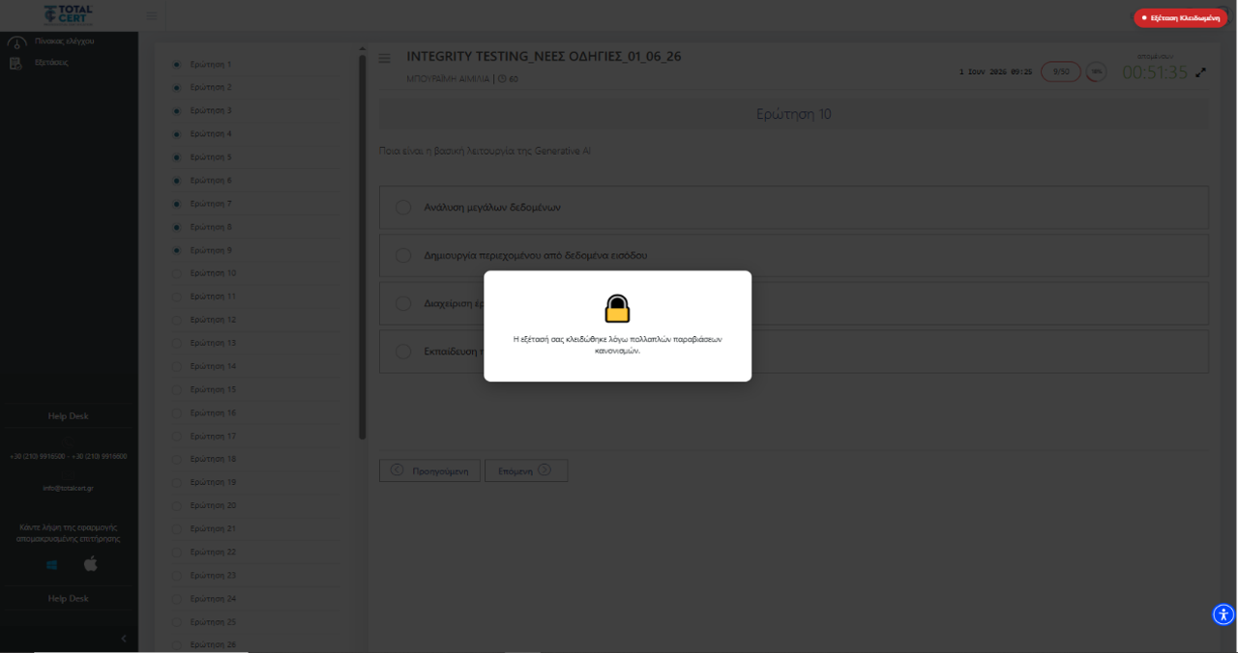Image resolution: width=1238 pixels, height=653 pixels.
Task: Click the Total Cert logo
Action: coord(68,14)
